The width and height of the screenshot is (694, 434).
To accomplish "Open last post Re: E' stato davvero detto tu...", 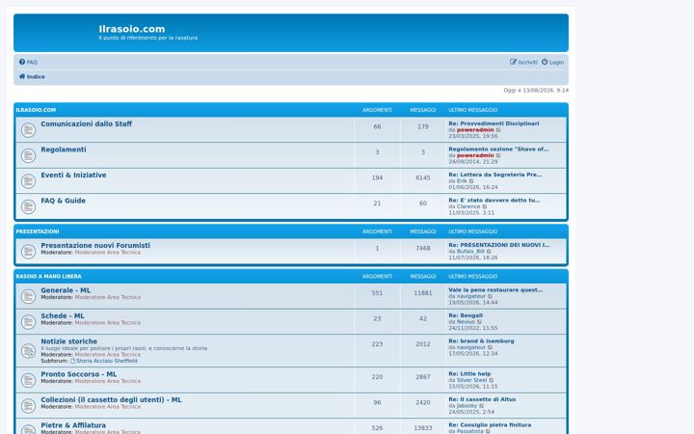I will click(x=494, y=201).
